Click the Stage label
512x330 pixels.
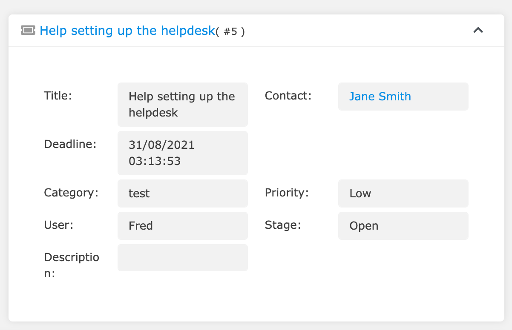point(283,225)
